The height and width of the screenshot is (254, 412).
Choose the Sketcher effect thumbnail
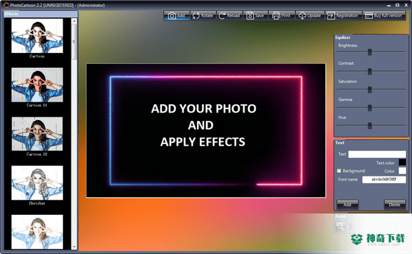[37, 183]
